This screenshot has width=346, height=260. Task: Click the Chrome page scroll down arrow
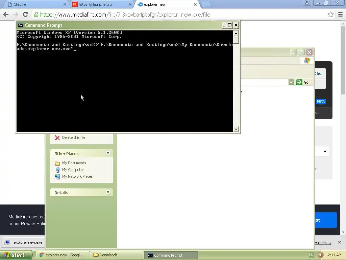coord(343,232)
